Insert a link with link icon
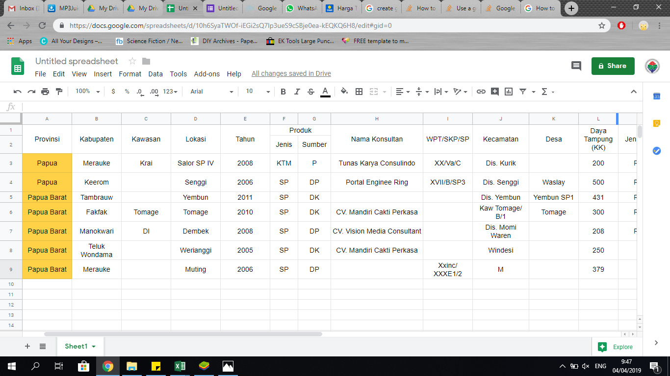 click(481, 92)
